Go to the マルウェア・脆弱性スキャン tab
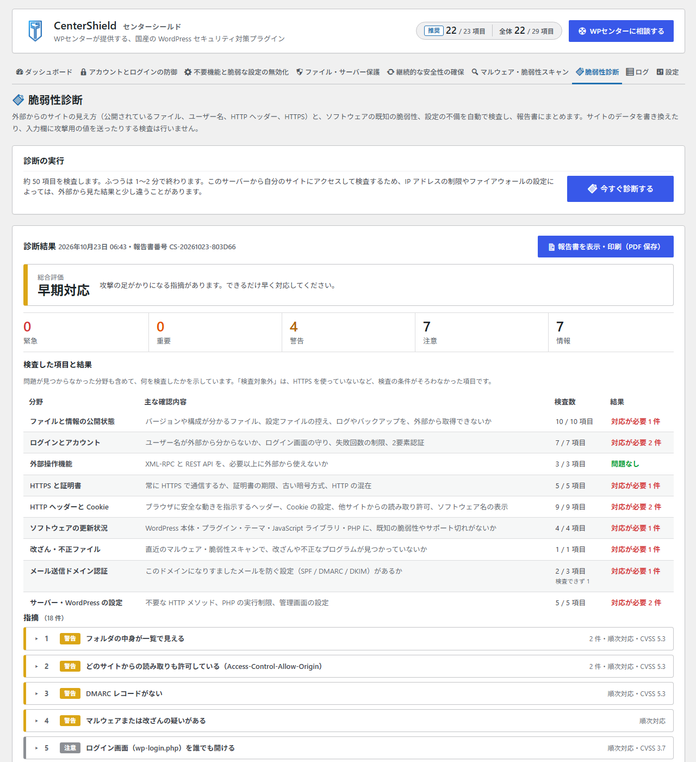The image size is (696, 762). 520,72
